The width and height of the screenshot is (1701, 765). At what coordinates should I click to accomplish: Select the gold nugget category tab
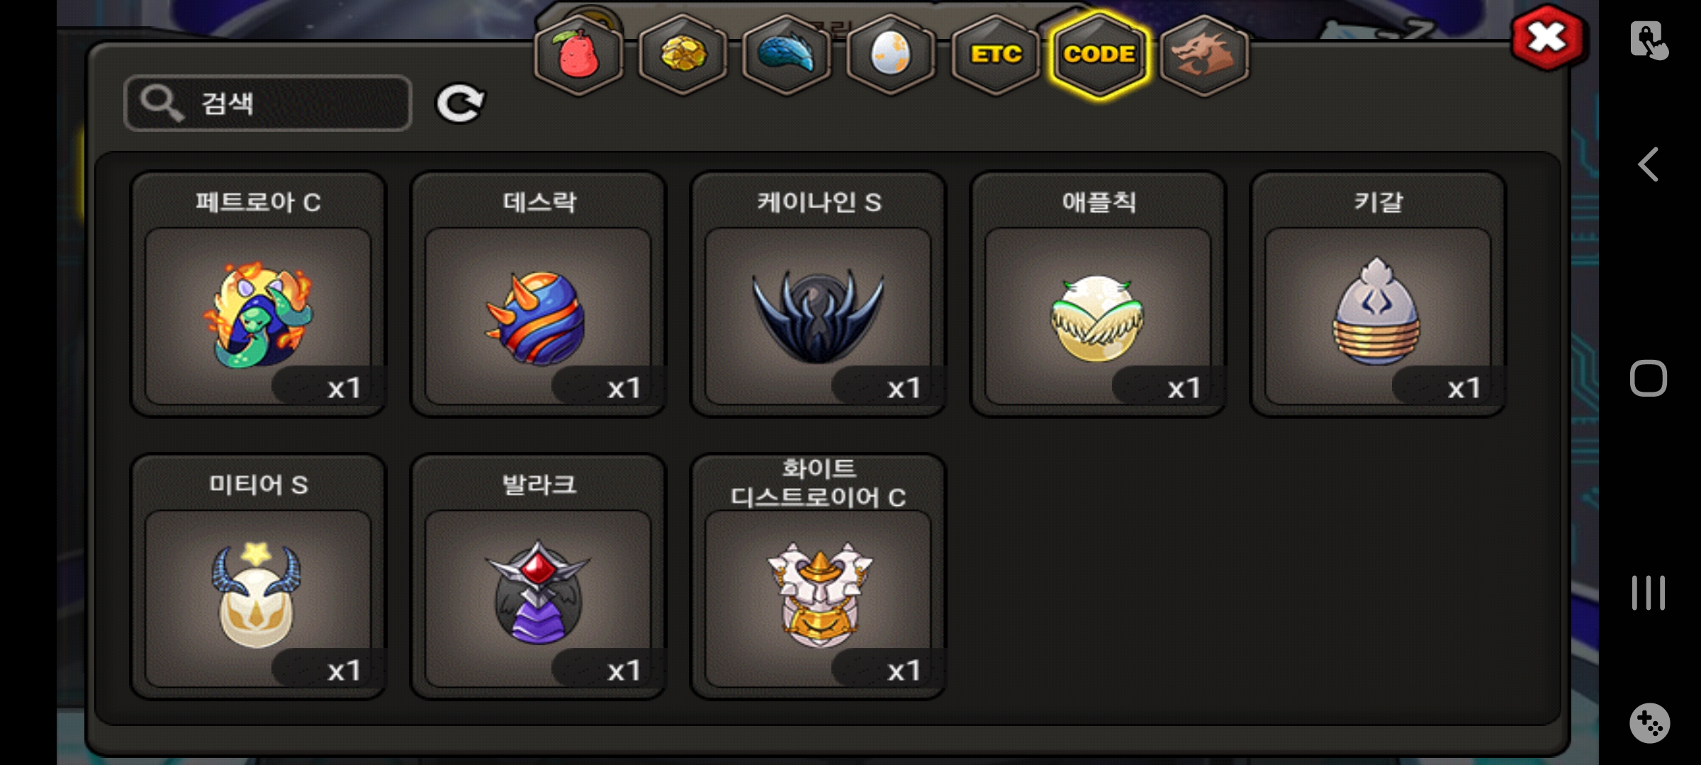coord(683,55)
